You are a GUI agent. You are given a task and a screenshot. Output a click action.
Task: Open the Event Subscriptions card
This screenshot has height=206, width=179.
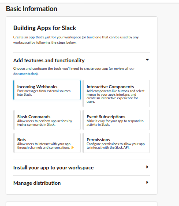(116, 120)
